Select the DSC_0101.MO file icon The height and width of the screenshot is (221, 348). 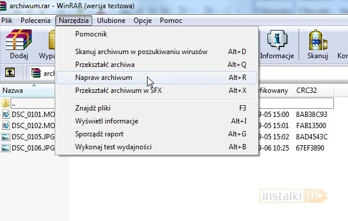tap(6, 115)
